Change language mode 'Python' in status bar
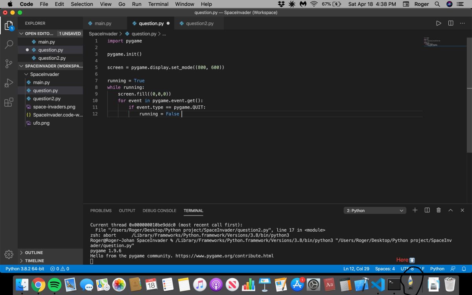472x295 pixels. point(437,269)
